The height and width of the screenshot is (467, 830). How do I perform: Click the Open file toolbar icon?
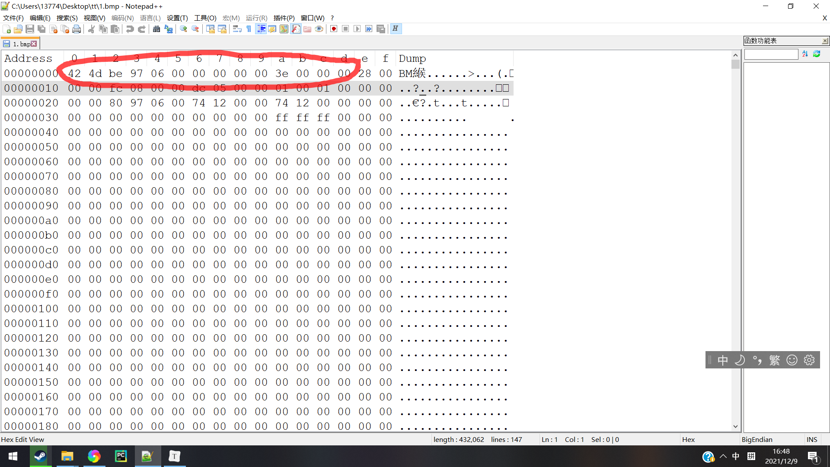click(x=18, y=29)
